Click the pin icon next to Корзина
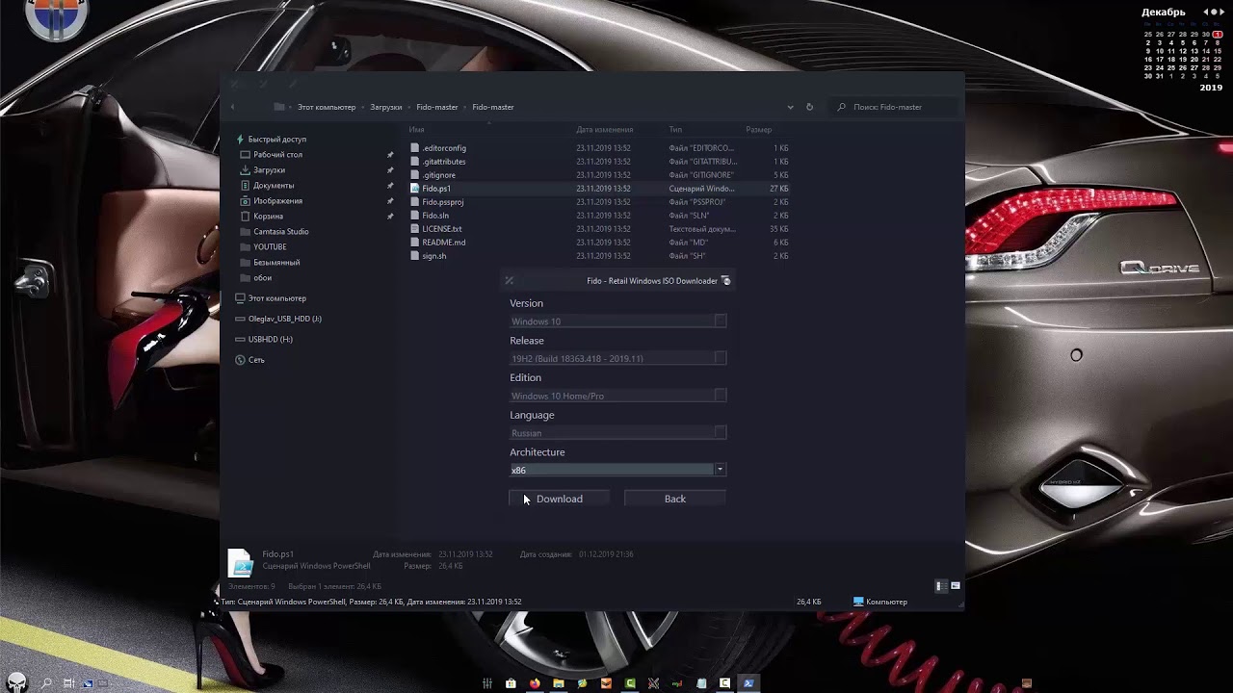Image resolution: width=1233 pixels, height=693 pixels. pyautogui.click(x=390, y=217)
